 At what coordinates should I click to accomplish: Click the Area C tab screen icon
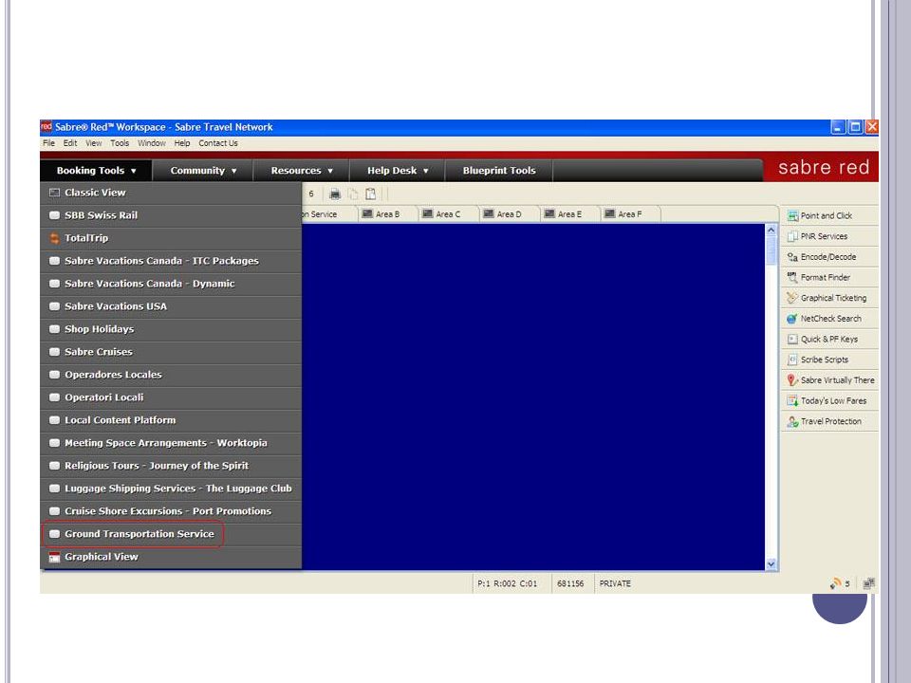[x=428, y=213]
